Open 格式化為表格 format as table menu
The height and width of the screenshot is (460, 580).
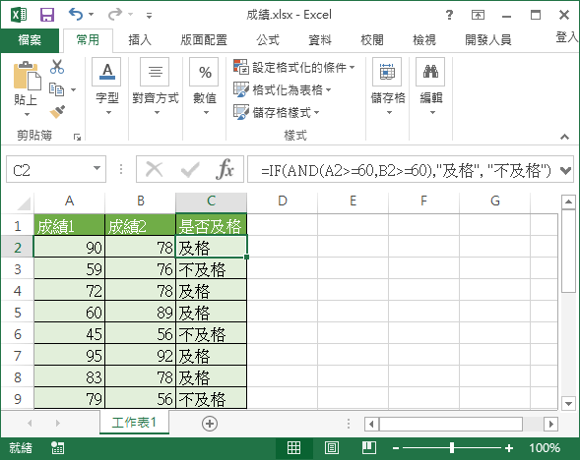tap(282, 89)
